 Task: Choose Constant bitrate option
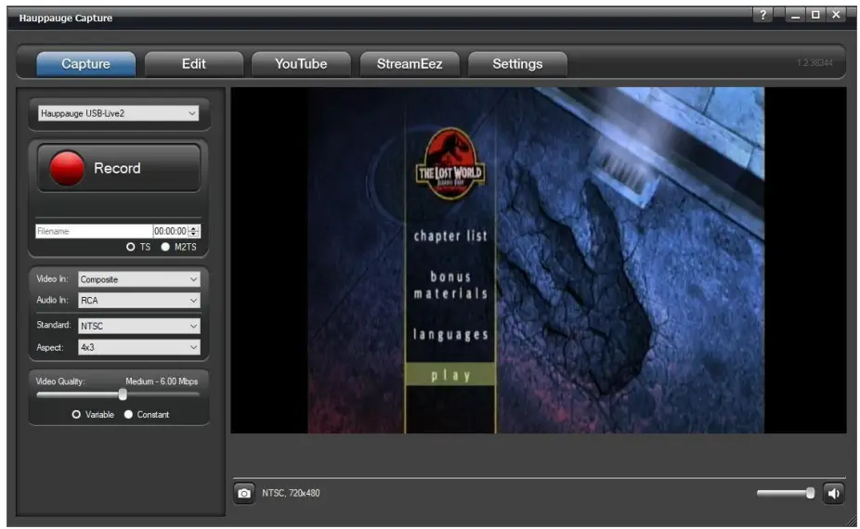(128, 415)
